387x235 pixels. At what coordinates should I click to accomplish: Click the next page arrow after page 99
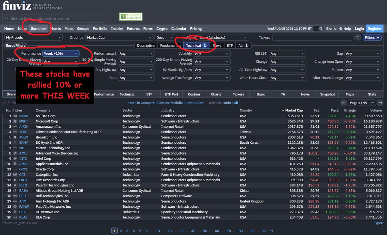[x=271, y=231]
